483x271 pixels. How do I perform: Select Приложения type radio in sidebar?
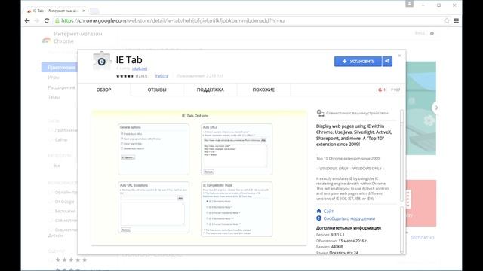coord(51,130)
